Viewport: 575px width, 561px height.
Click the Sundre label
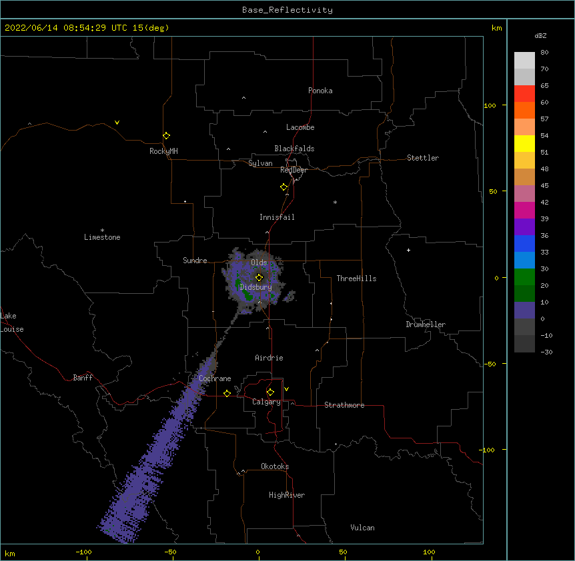point(195,261)
